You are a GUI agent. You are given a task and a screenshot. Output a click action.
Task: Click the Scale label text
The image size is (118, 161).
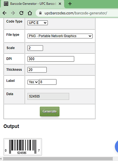tap(10, 48)
